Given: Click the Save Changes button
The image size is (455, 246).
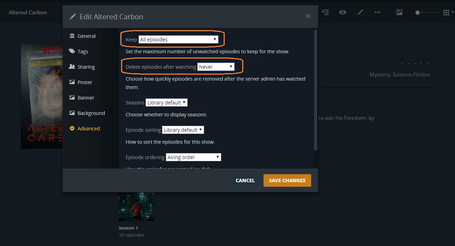Looking at the screenshot, I should (x=287, y=180).
